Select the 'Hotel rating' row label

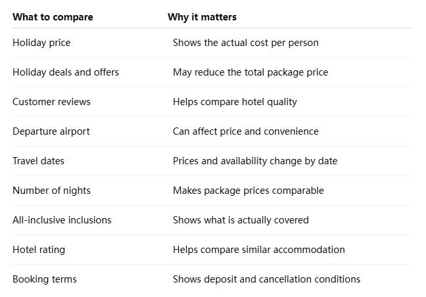coord(39,250)
